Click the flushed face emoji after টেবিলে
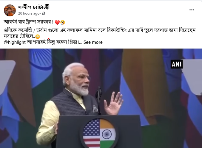202x148 pixels. 38,37
